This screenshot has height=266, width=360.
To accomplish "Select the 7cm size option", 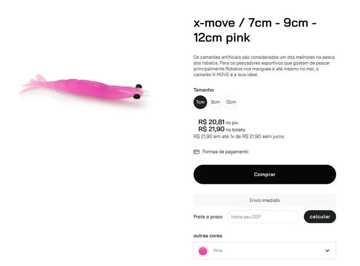I will 200,102.
